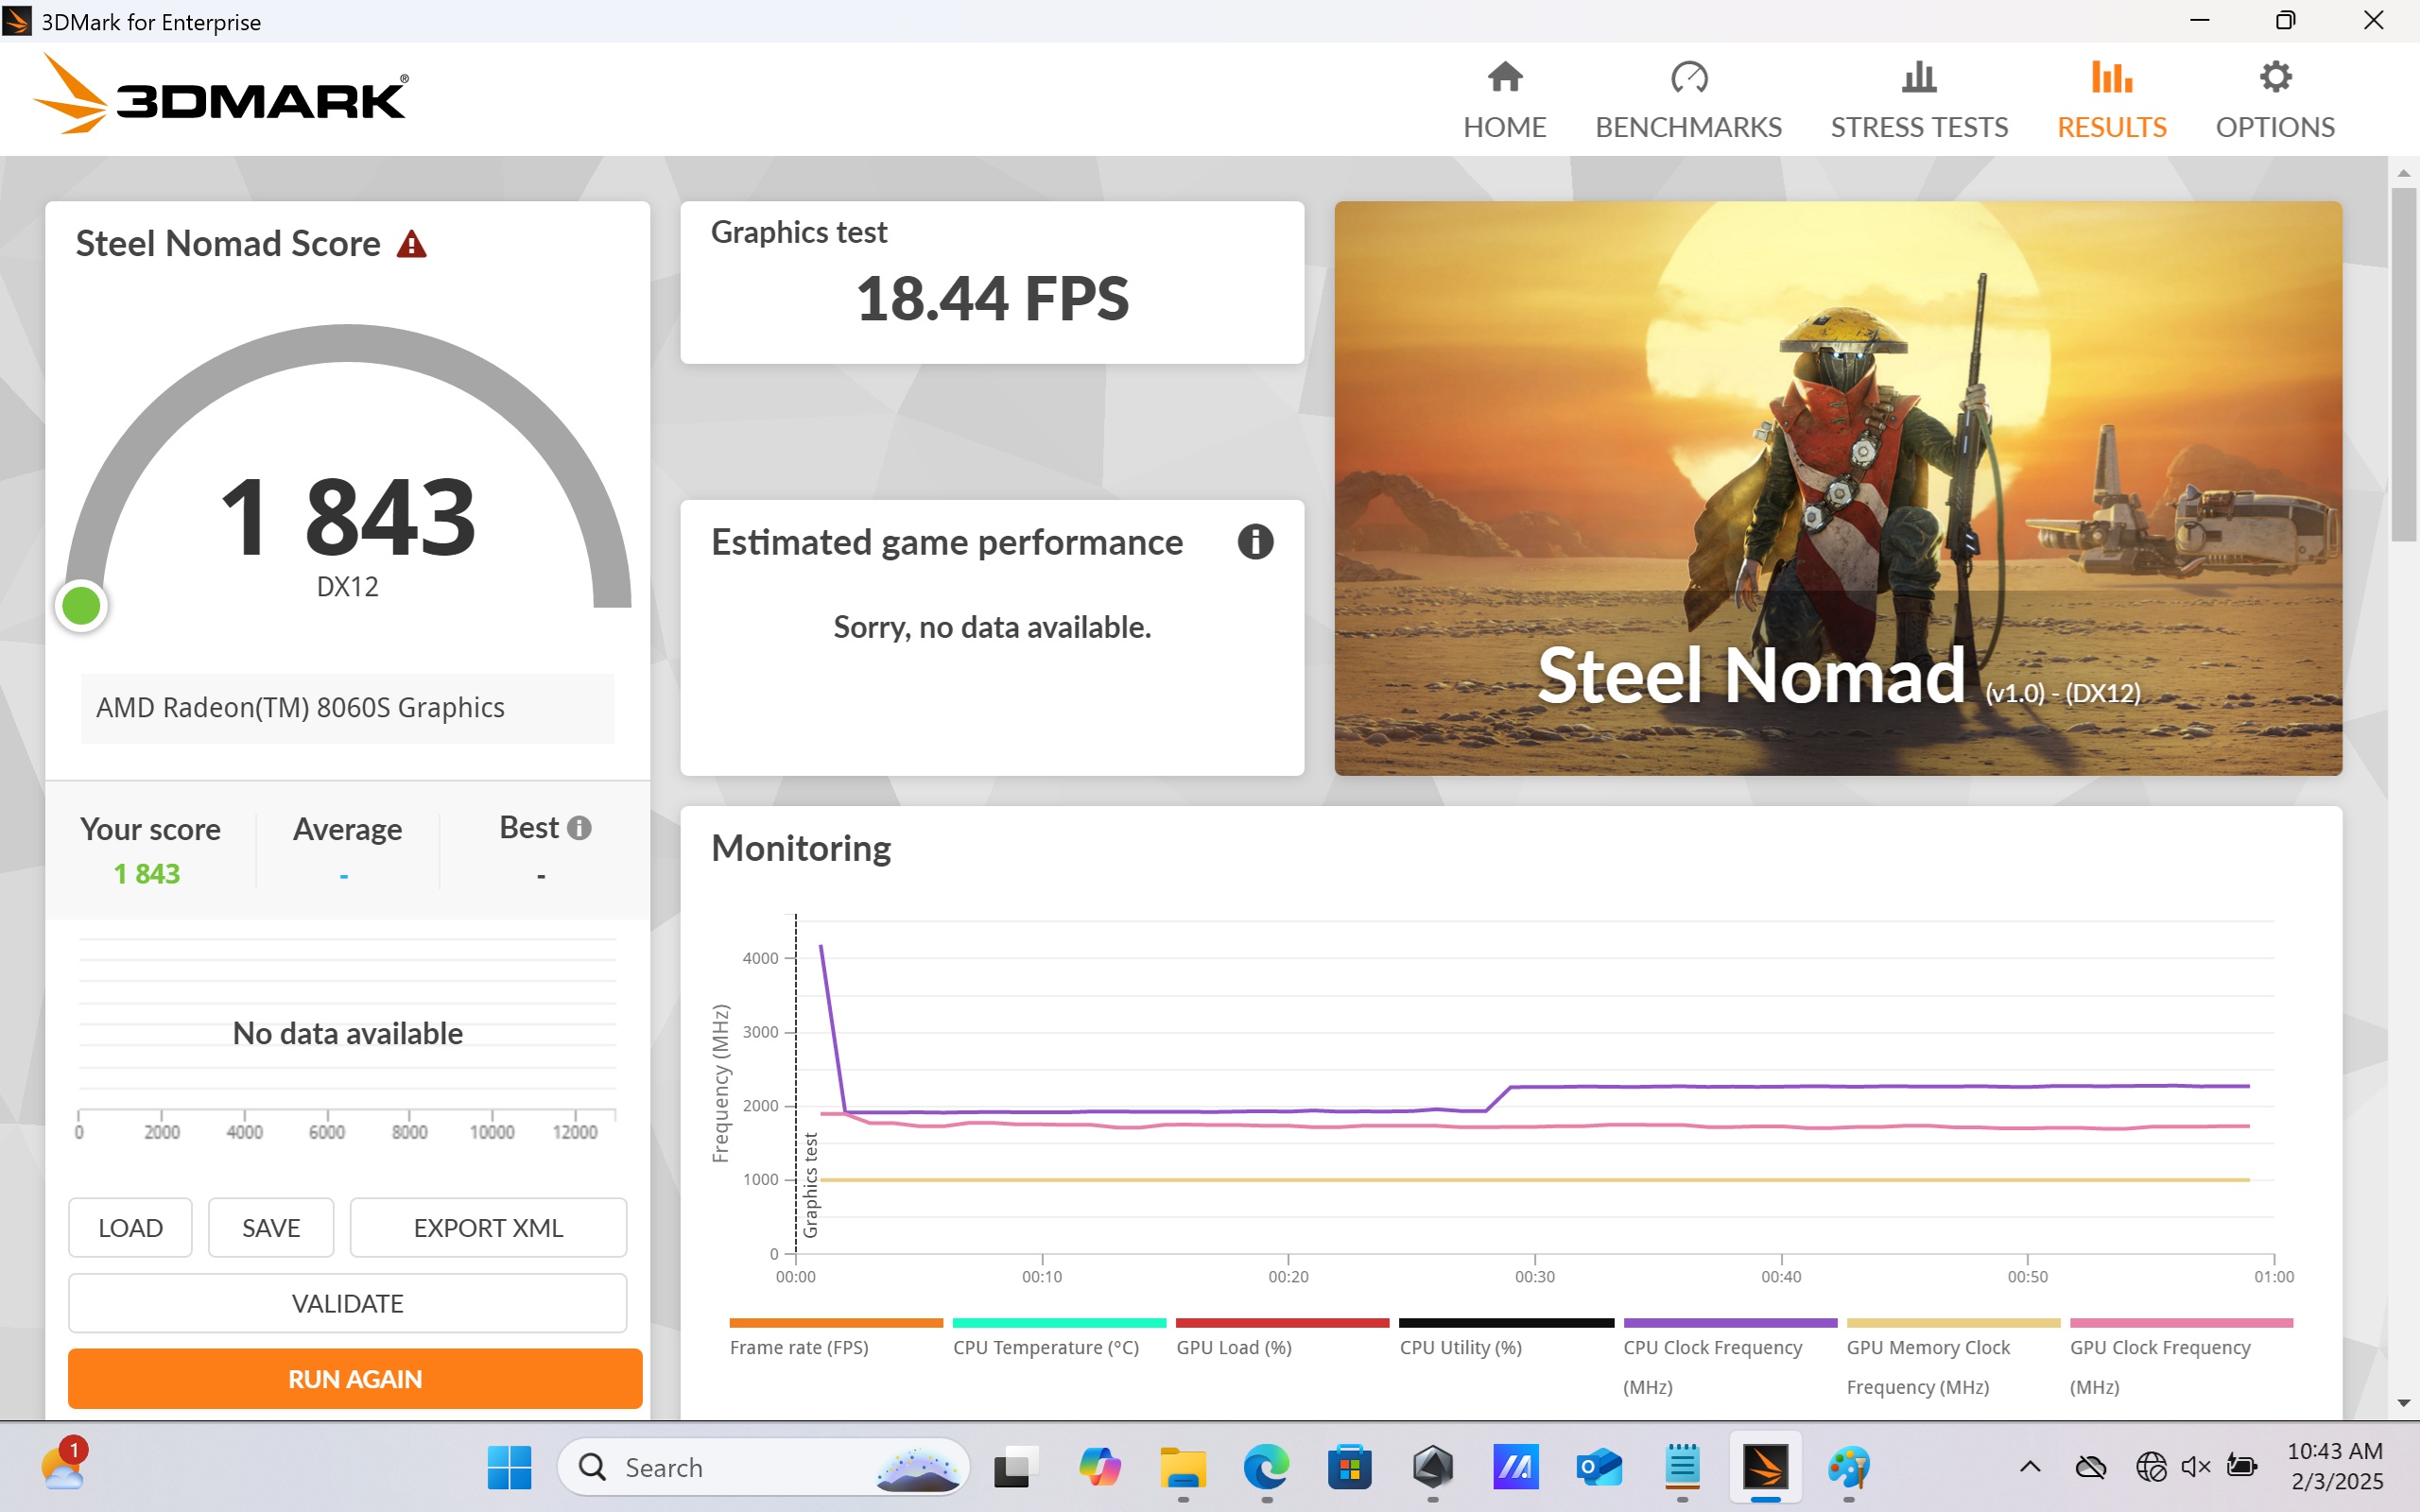Toggle the CPU Clock Frequency legend series
2420x1512 pixels.
tap(1712, 1346)
